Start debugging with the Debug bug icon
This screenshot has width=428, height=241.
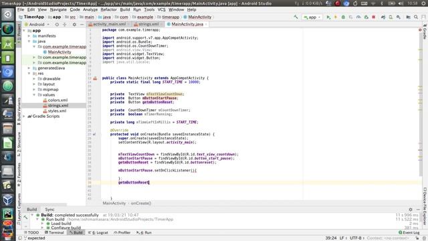(343, 17)
